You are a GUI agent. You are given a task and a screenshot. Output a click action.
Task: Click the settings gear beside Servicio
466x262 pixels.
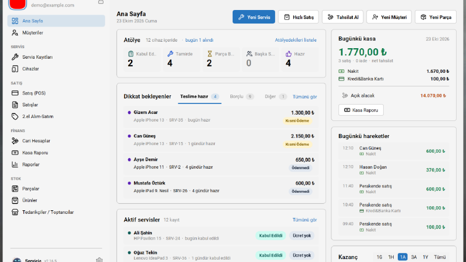(x=99, y=260)
